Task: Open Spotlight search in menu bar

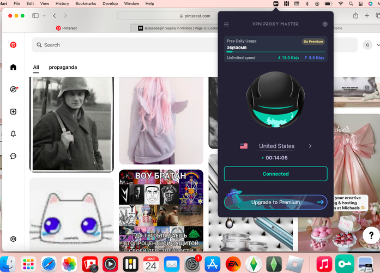Action: click(x=351, y=4)
